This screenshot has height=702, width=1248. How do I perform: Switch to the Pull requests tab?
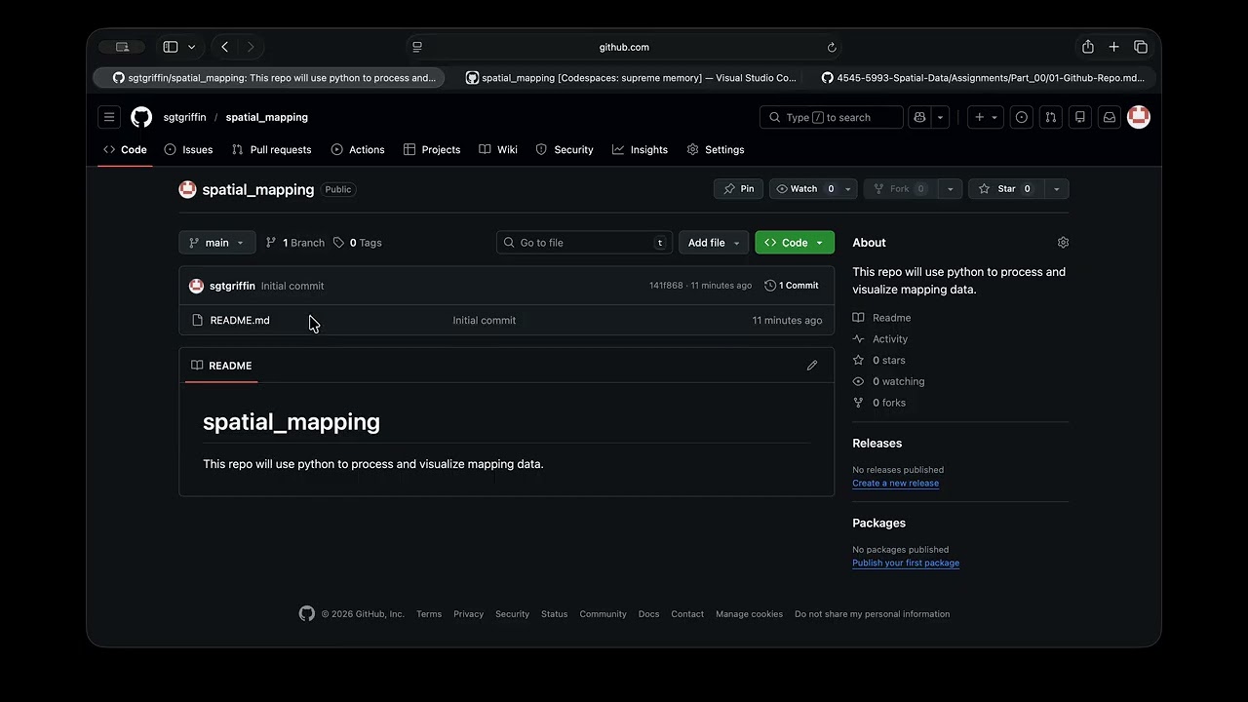coord(271,149)
